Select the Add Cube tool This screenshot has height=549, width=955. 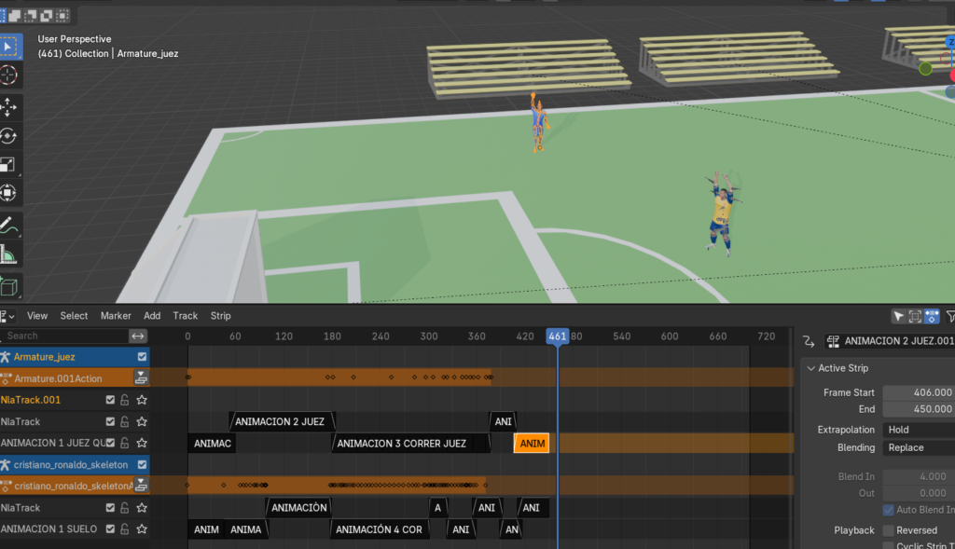click(10, 285)
